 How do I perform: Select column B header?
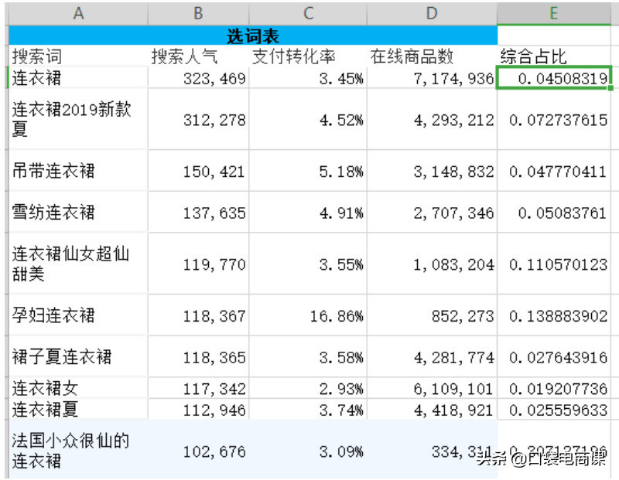tap(198, 13)
